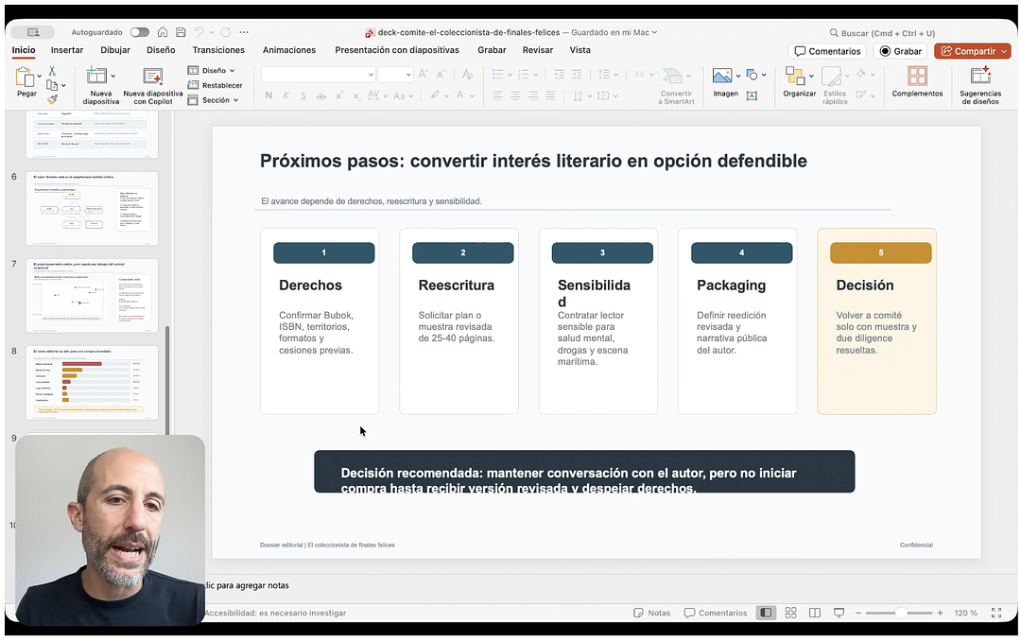Click the Save disk icon

(181, 32)
